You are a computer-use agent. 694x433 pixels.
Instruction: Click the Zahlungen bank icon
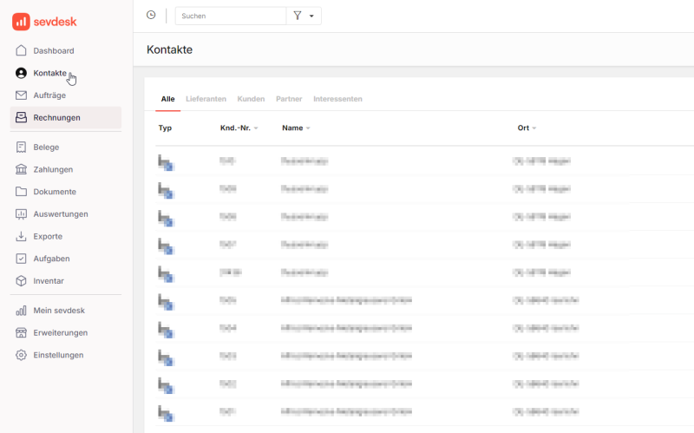click(x=22, y=170)
